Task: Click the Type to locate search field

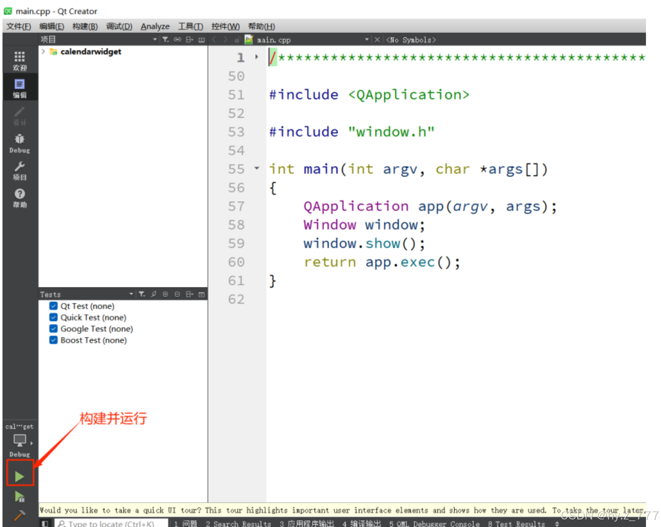Action: [x=112, y=523]
